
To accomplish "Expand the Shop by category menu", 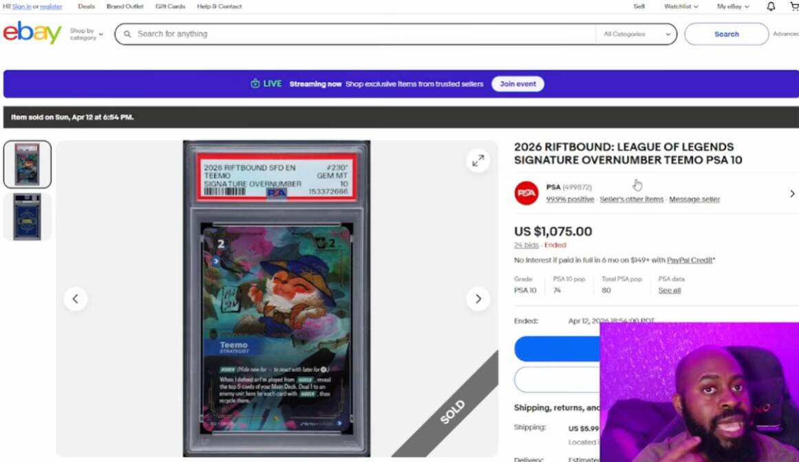I will (x=87, y=34).
